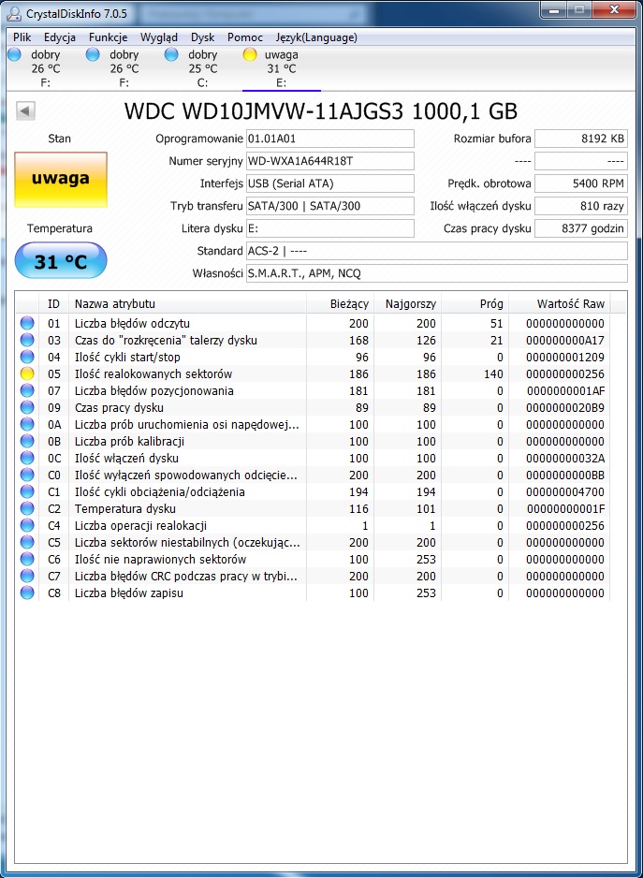Click the Litera dysku field E:

point(329,227)
